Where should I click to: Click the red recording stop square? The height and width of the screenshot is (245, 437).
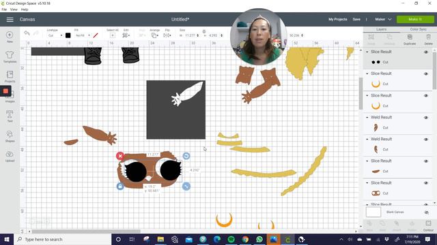pos(5,91)
